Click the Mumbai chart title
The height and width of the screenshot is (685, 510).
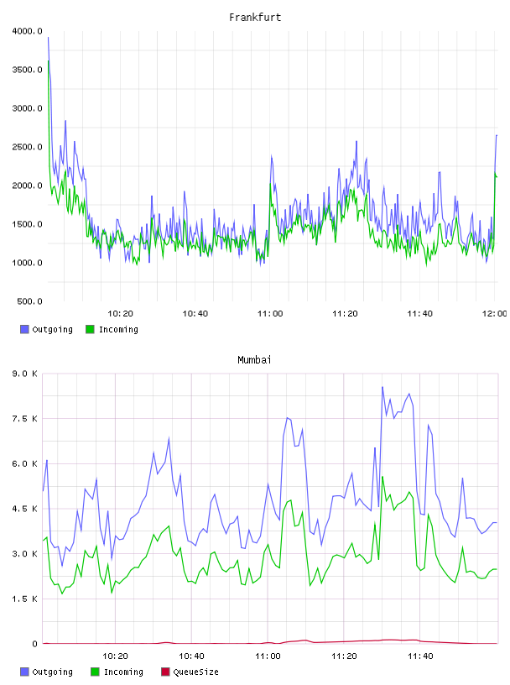(254, 360)
